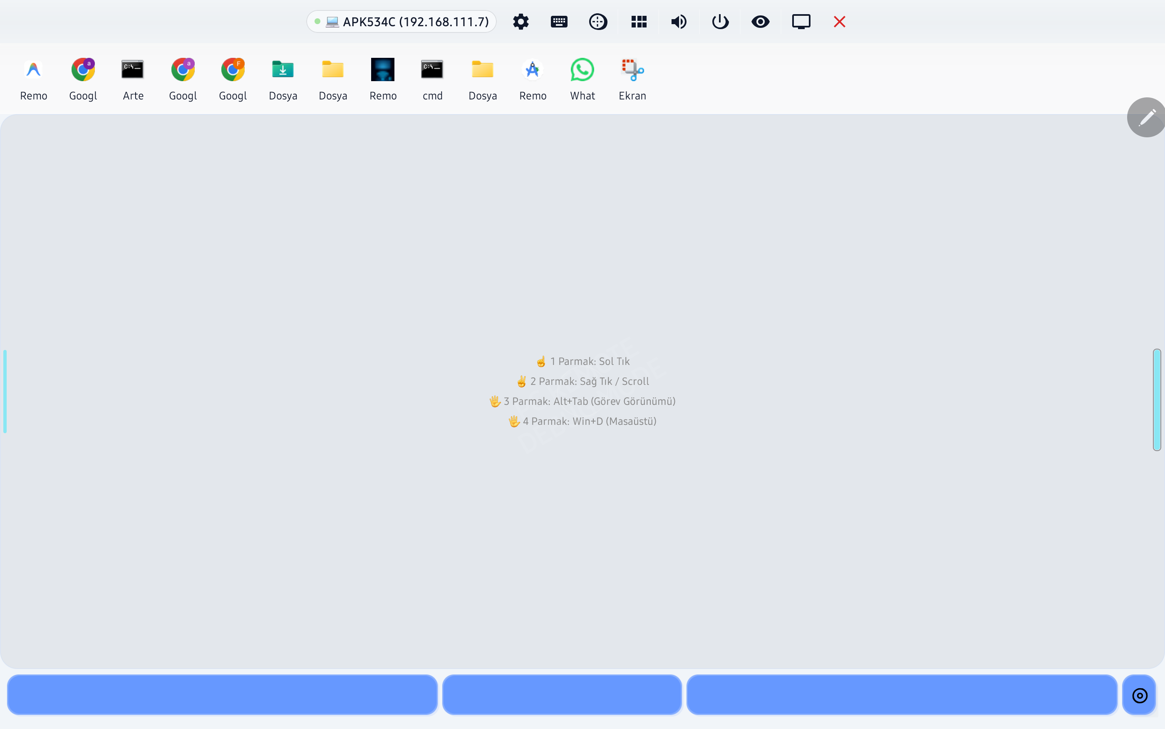This screenshot has height=729, width=1165.
Task: Click the right-edge scroll slider
Action: [1157, 400]
